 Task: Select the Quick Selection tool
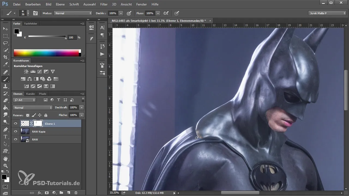[5, 50]
